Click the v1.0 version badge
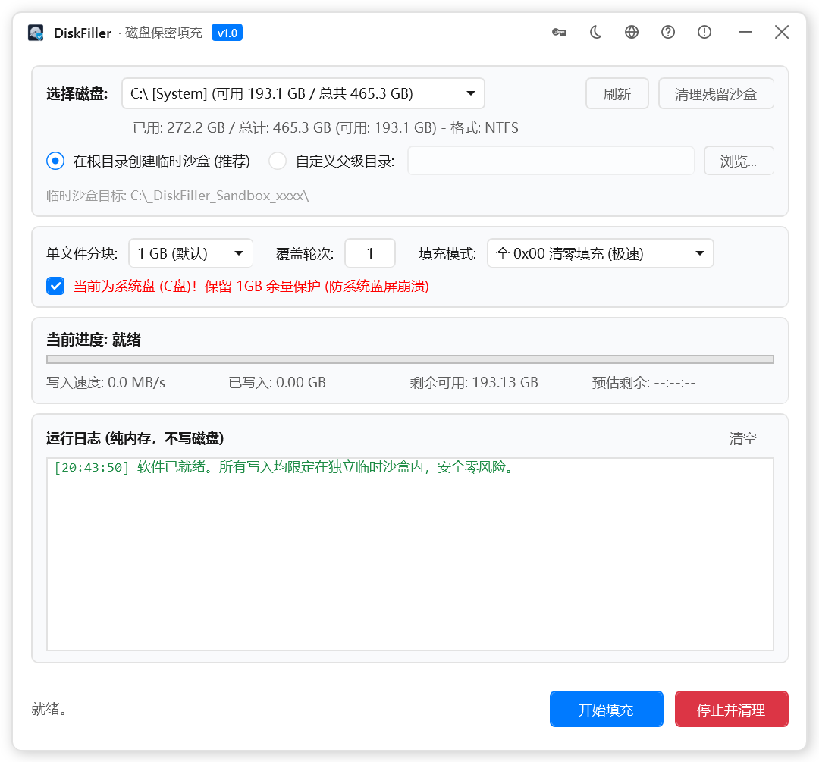The height and width of the screenshot is (762, 819). pos(227,33)
